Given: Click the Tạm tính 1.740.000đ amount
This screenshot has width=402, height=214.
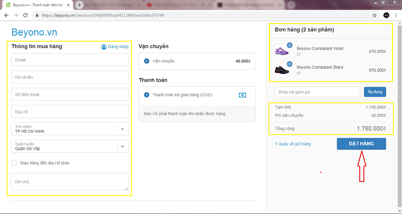Looking at the screenshot, I should point(375,107).
